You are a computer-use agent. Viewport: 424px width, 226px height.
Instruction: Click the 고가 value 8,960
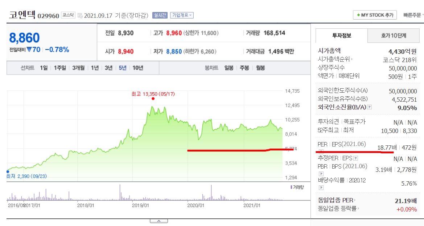point(174,33)
